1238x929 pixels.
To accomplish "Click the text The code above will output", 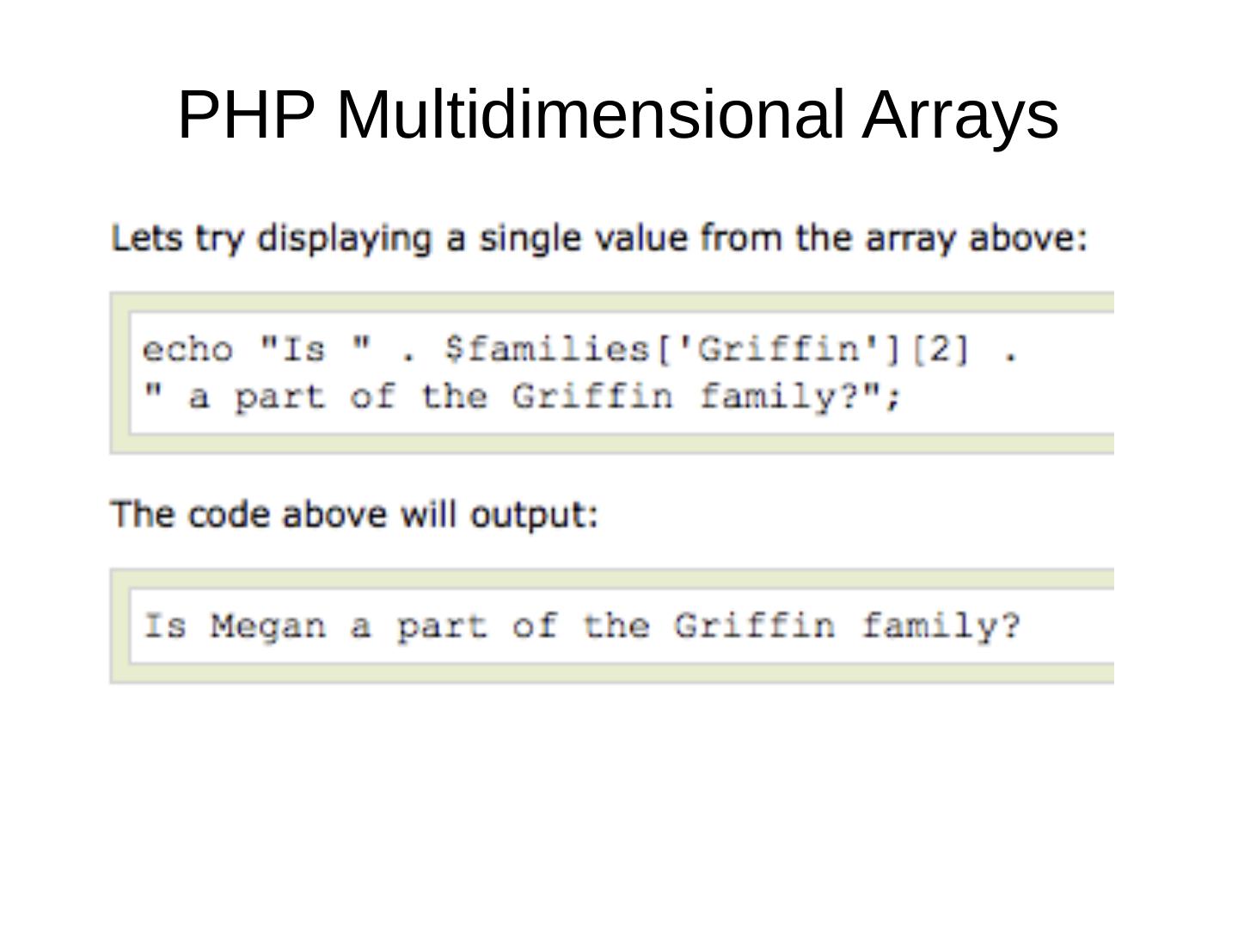I will click(354, 514).
